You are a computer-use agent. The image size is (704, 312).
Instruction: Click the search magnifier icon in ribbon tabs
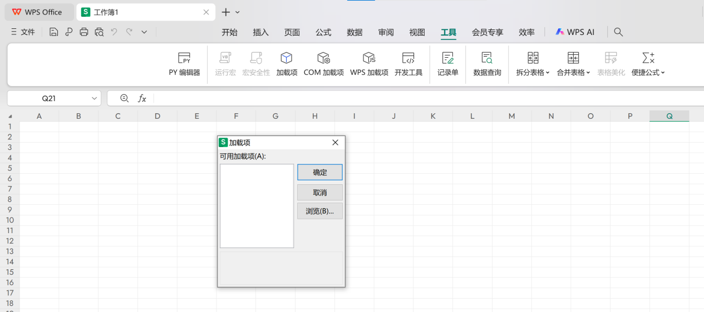(618, 32)
